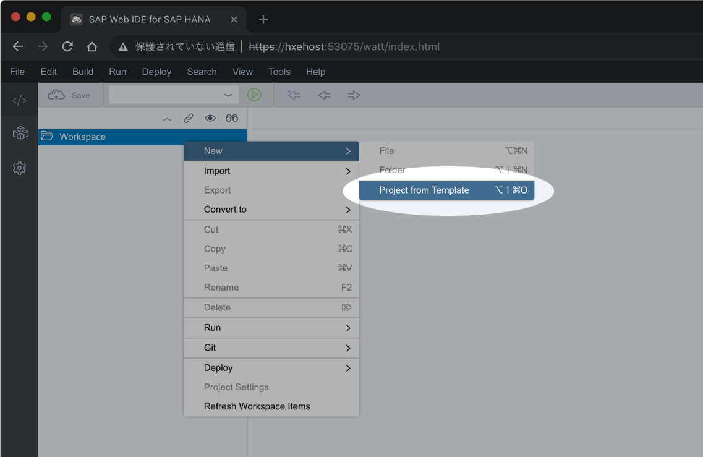This screenshot has height=457, width=703.
Task: Open the run configuration dropdown
Action: (228, 95)
